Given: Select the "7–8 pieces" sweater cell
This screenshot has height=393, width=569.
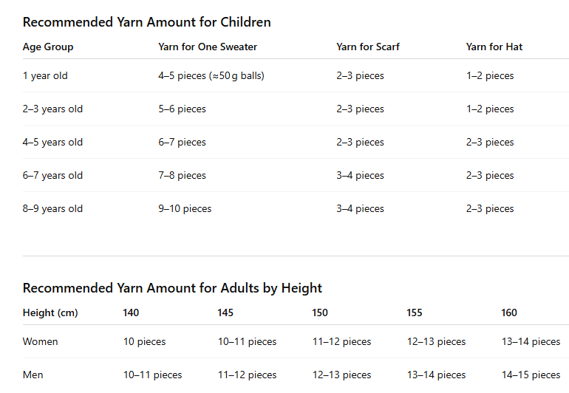Looking at the screenshot, I should point(182,175).
